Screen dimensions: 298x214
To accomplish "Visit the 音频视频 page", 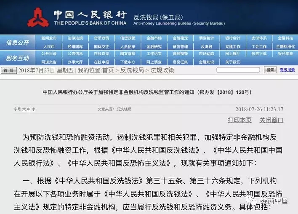I will (180, 53).
